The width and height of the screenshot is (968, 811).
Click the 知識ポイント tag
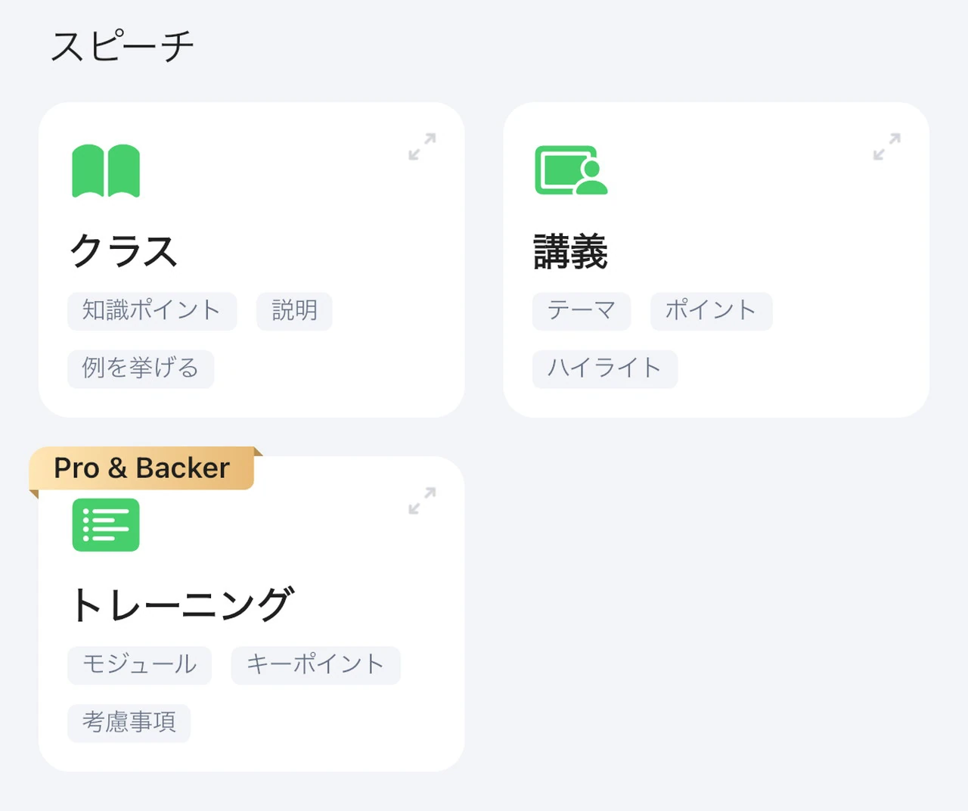(152, 311)
